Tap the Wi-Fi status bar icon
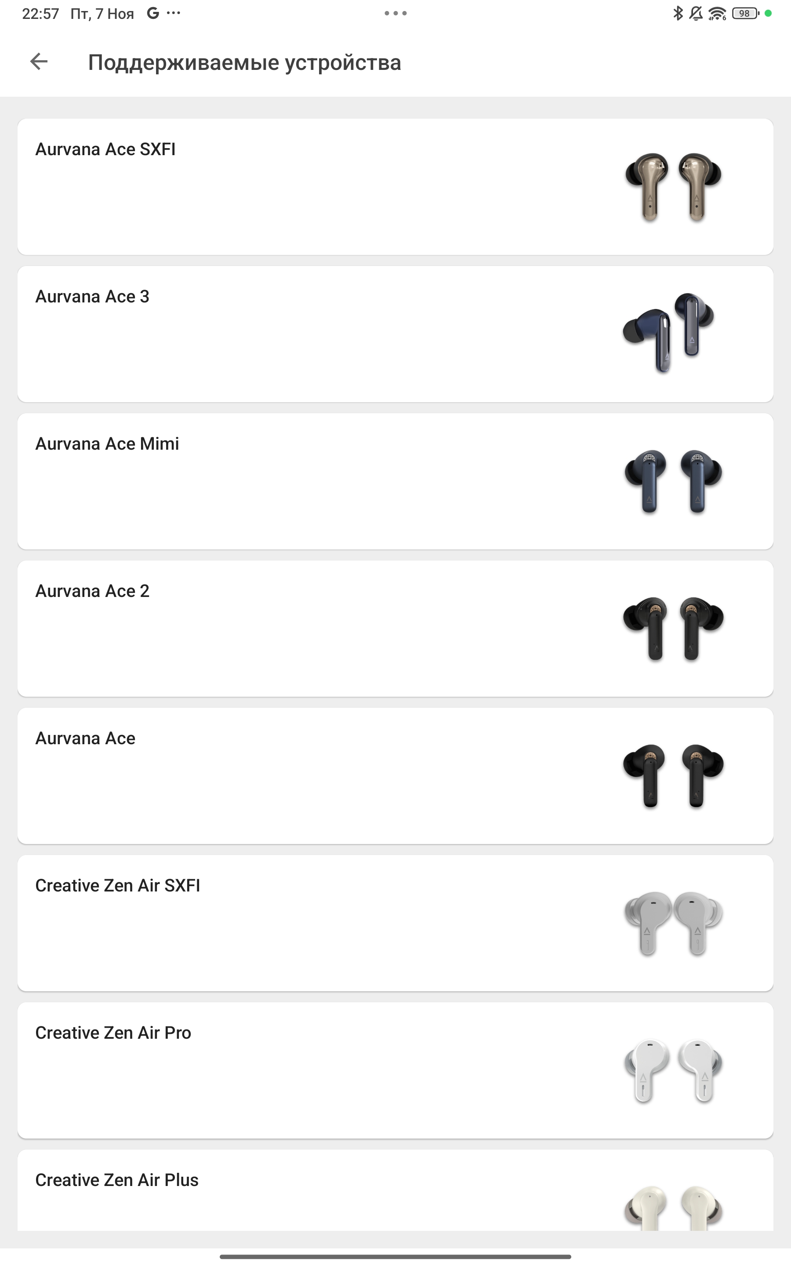Screen dimensions: 791x1266 [x=717, y=13]
